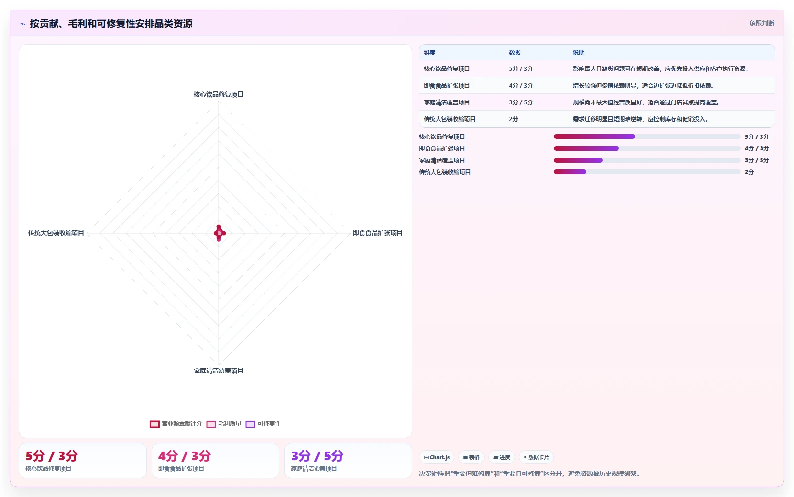
Task: Open the 家庭清洁覆盖项目 data card
Action: [x=348, y=461]
